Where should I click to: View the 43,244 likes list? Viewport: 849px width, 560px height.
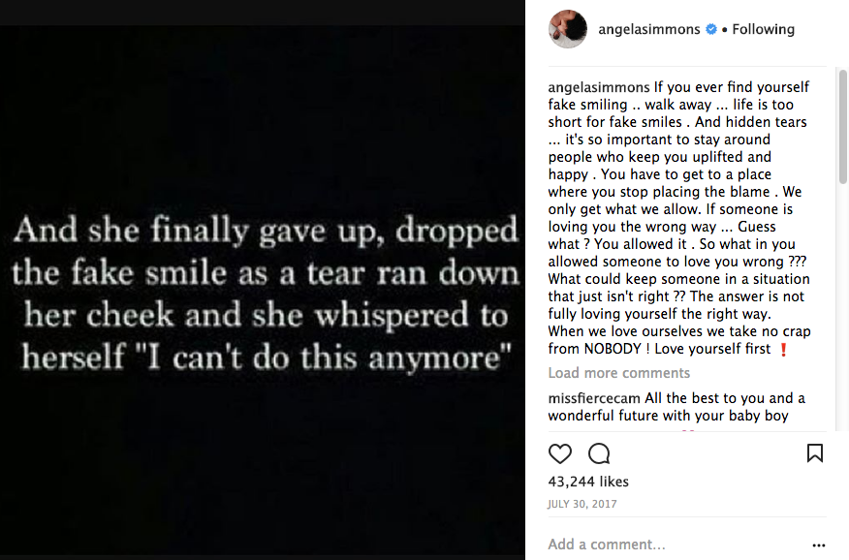click(588, 482)
